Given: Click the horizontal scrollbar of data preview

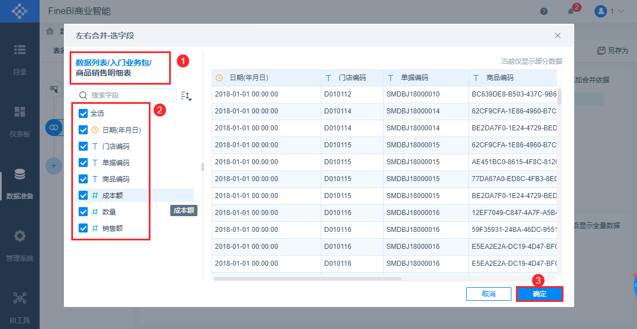Looking at the screenshot, I should [x=308, y=279].
